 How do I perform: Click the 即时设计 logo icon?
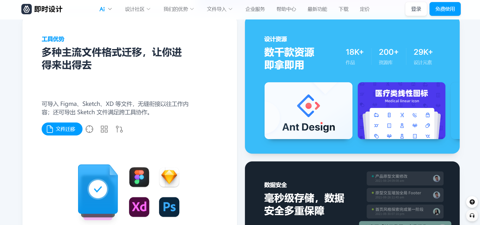[x=27, y=9]
